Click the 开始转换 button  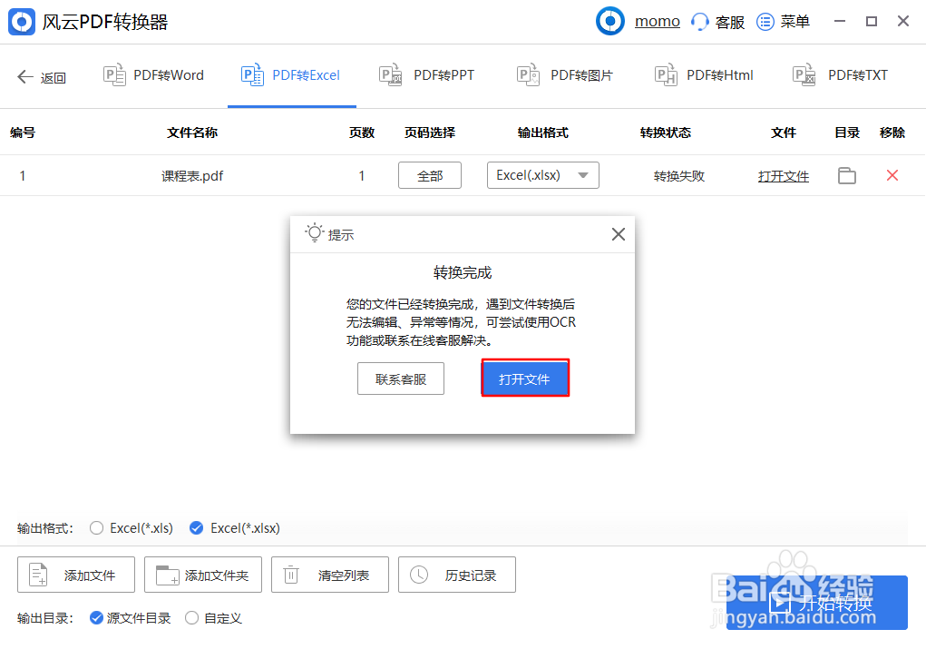(x=817, y=603)
